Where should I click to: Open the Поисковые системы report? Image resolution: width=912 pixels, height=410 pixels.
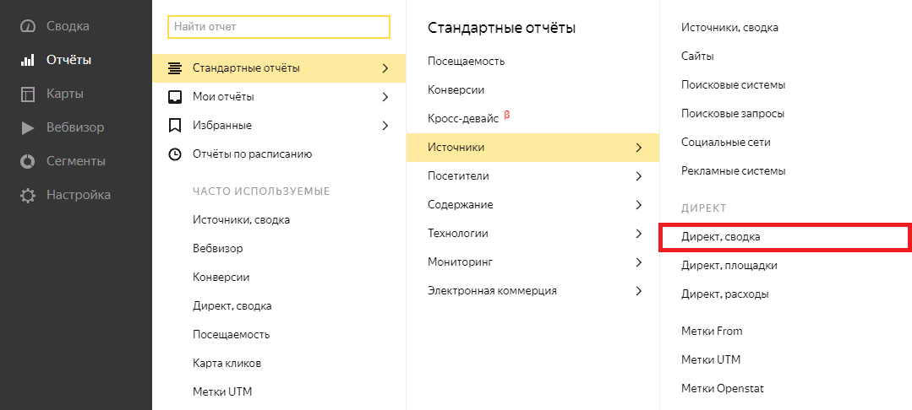(x=734, y=85)
